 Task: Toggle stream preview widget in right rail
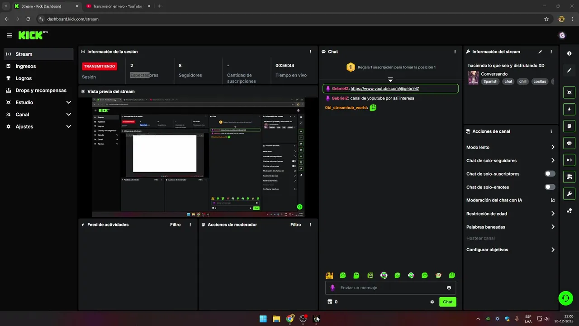click(569, 92)
